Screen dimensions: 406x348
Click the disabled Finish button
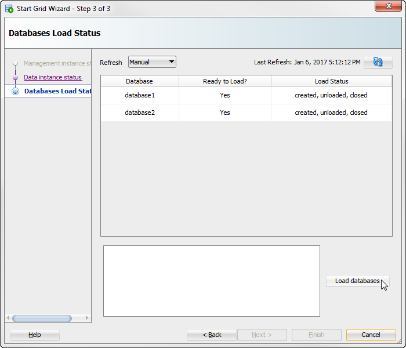click(317, 335)
